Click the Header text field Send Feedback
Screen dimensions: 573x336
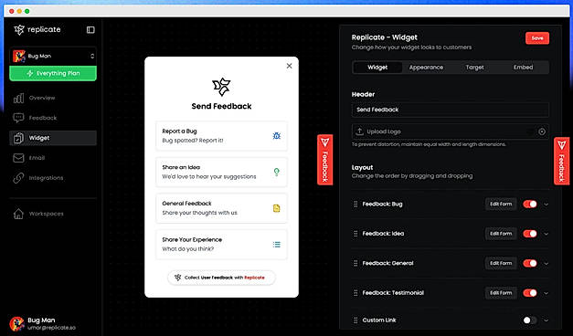click(x=451, y=110)
